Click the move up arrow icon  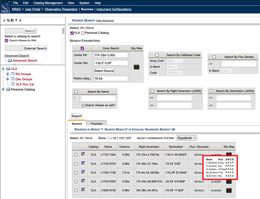click(x=16, y=20)
